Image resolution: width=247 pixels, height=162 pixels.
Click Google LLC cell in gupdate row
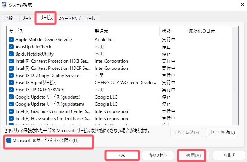(106, 97)
